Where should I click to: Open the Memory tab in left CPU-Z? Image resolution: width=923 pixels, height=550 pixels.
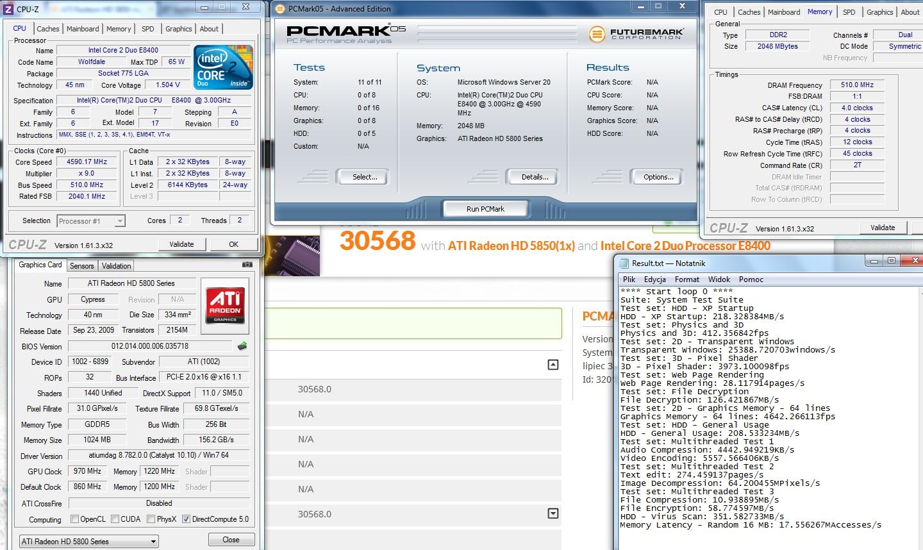pos(119,29)
